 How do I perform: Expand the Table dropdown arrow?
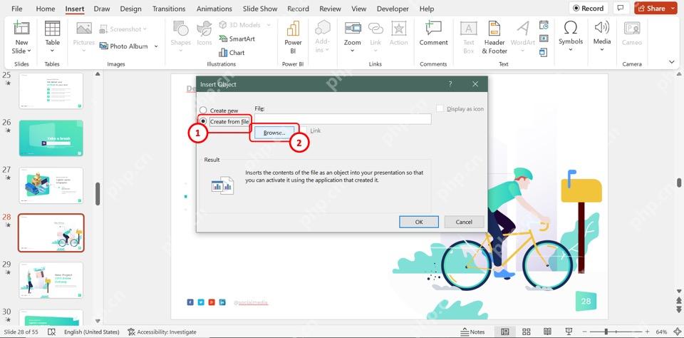[x=52, y=51]
